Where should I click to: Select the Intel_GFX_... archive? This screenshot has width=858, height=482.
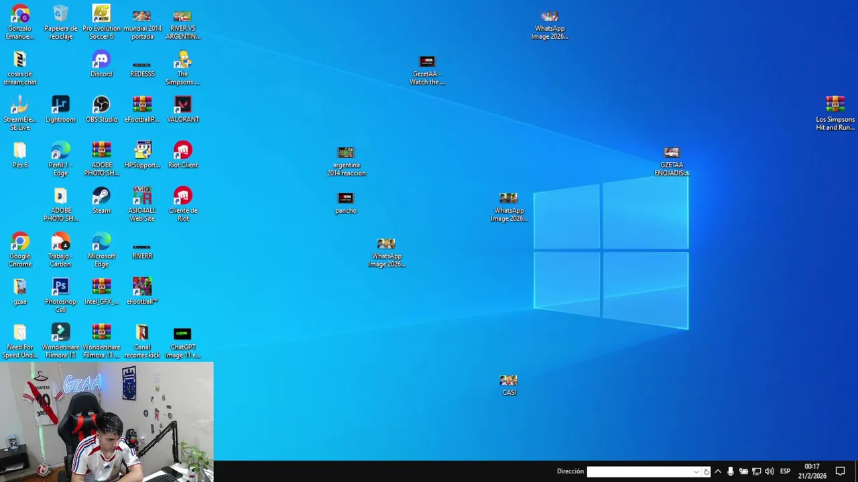(x=101, y=291)
